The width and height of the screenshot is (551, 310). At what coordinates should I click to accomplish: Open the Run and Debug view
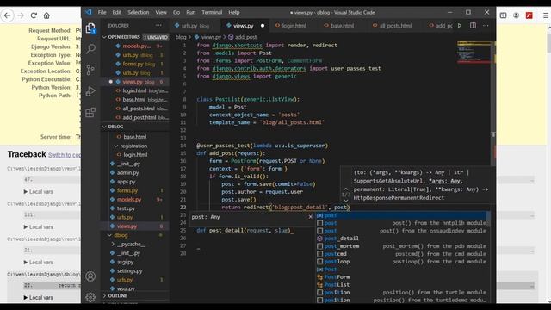[90, 91]
